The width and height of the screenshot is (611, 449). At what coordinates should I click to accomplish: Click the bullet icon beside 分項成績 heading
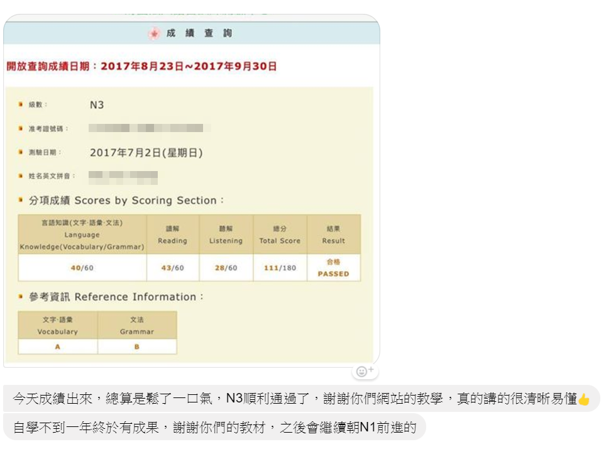(21, 201)
